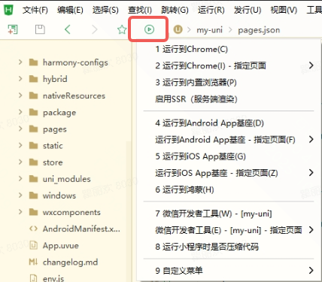Expand the nativeResources folder chevron
The height and width of the screenshot is (282, 322).
[20, 96]
